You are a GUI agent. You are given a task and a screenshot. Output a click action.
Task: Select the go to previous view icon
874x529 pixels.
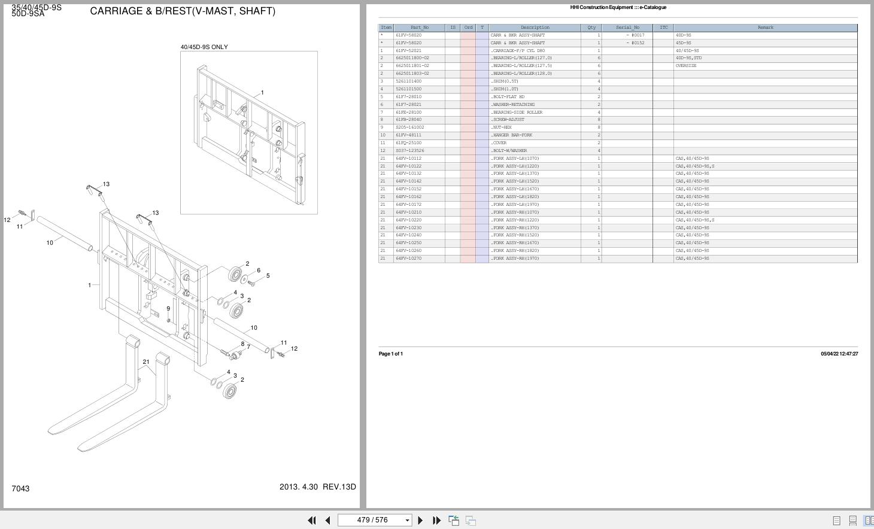tap(453, 521)
